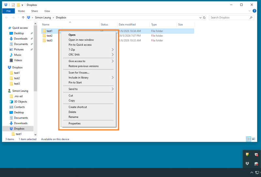The height and width of the screenshot is (177, 261).
Task: Click the Dropbox icon in title bar
Action: (6, 5)
